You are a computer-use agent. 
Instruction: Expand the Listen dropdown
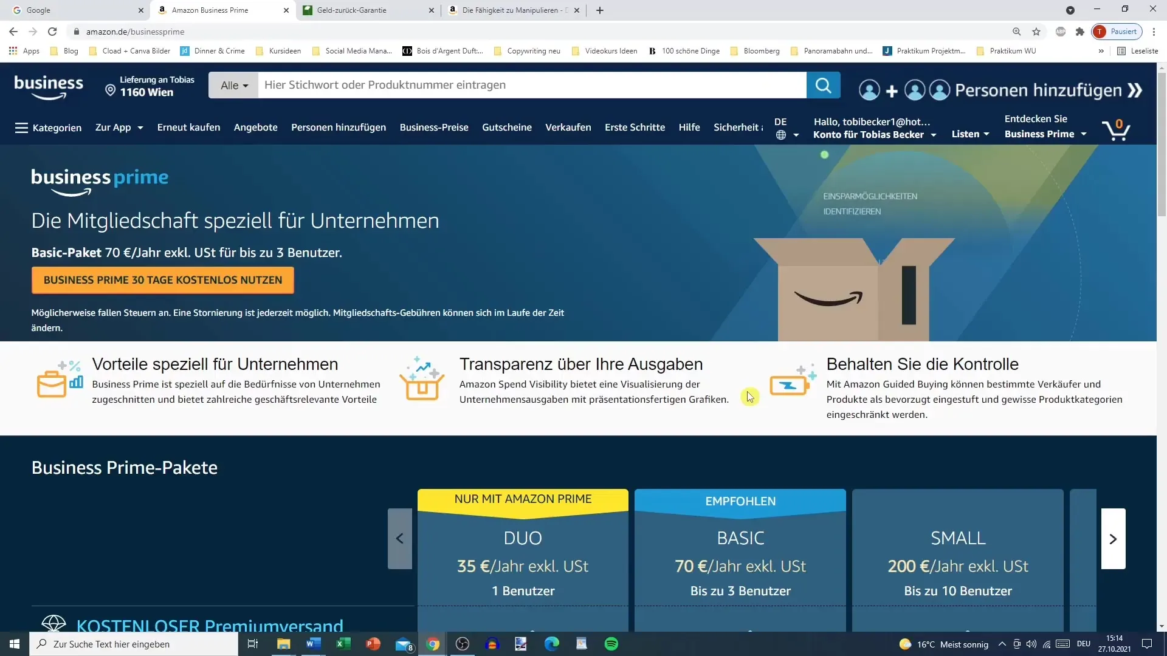[x=970, y=134]
